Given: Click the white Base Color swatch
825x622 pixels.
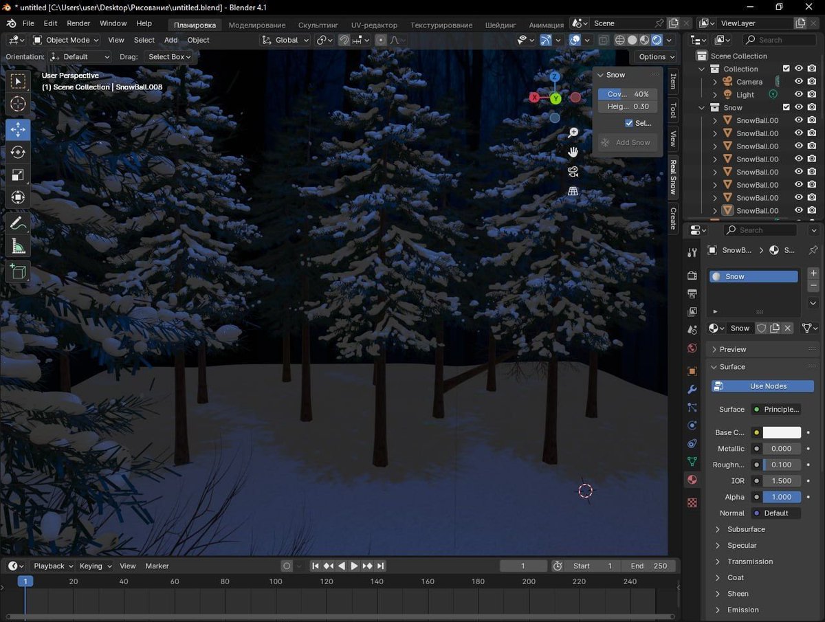Looking at the screenshot, I should 782,432.
